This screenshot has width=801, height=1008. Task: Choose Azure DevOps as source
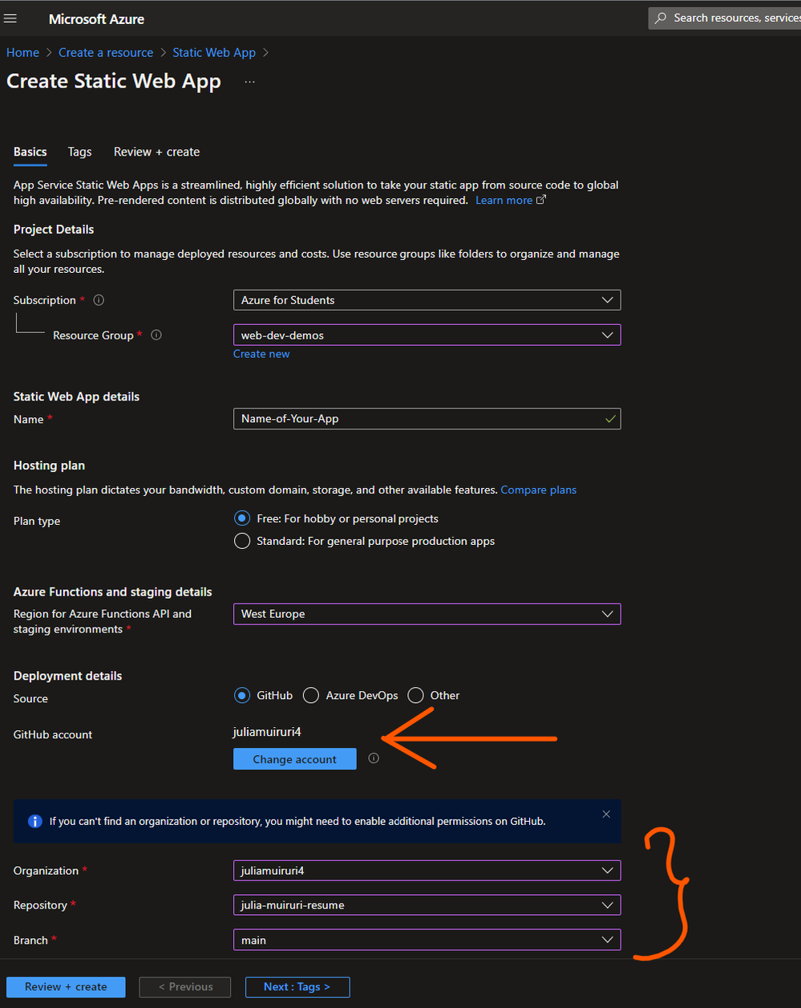click(310, 695)
